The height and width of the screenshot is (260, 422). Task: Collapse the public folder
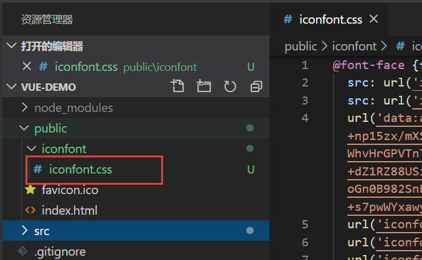[x=24, y=128]
